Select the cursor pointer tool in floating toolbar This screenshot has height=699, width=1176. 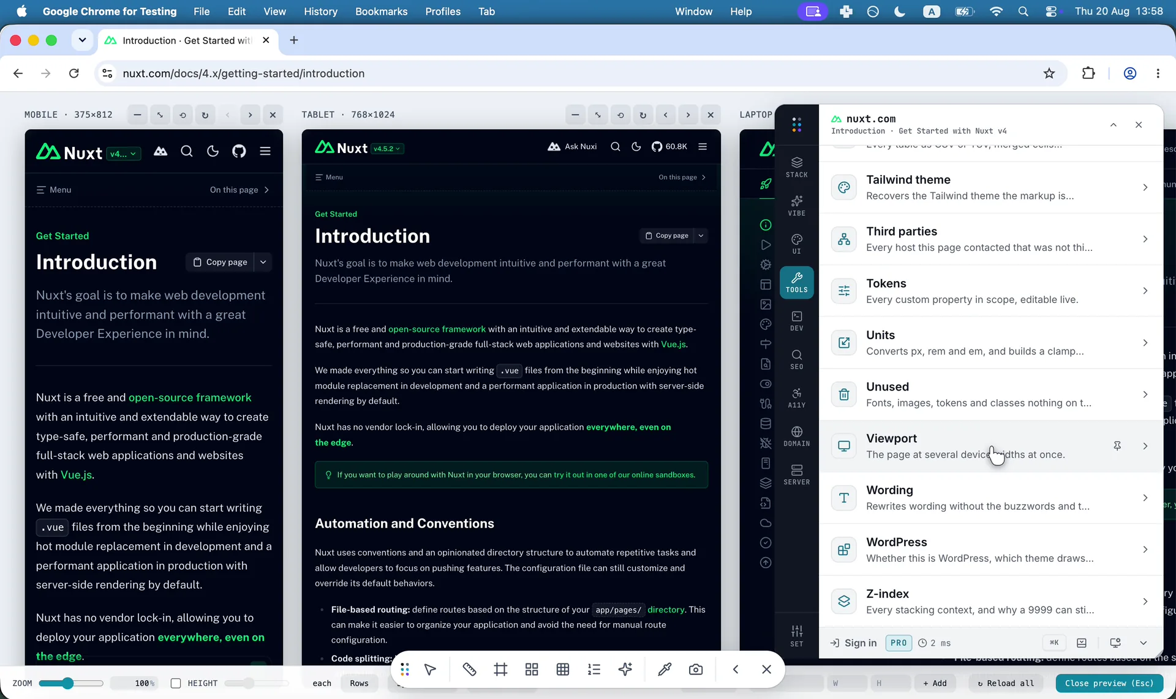(430, 670)
